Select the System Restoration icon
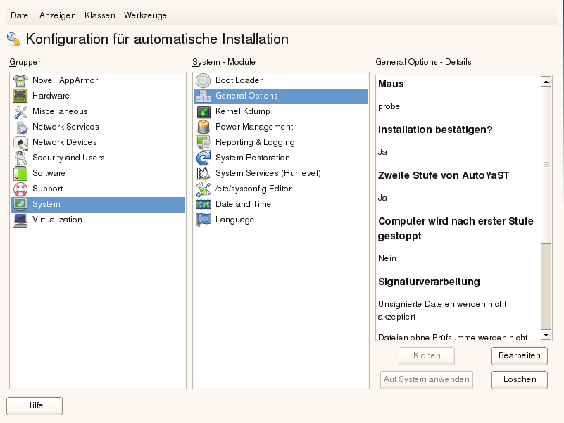 tap(203, 158)
